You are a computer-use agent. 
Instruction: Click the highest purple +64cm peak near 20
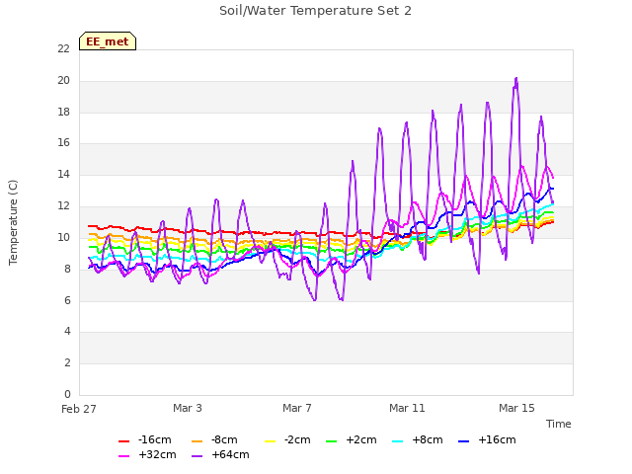pos(516,79)
